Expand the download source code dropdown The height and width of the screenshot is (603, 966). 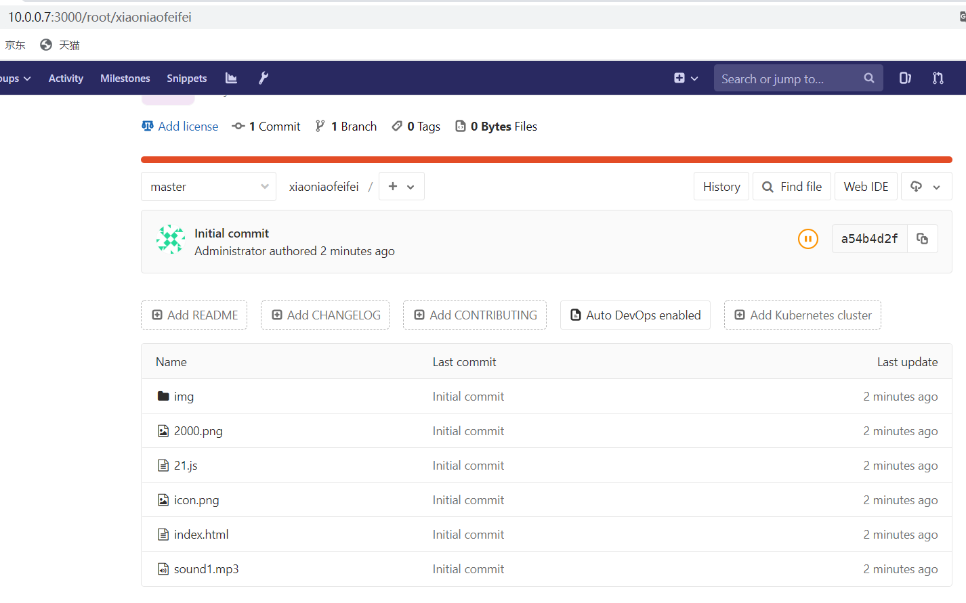click(925, 187)
